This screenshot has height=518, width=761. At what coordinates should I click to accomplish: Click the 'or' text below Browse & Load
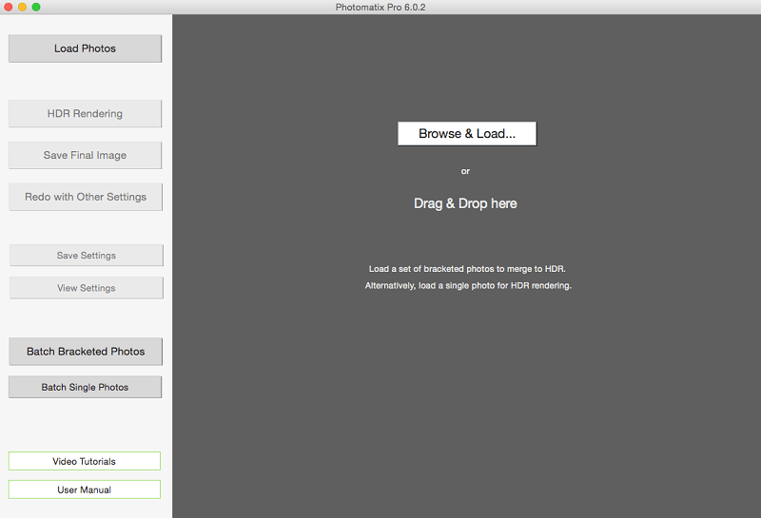[x=465, y=171]
